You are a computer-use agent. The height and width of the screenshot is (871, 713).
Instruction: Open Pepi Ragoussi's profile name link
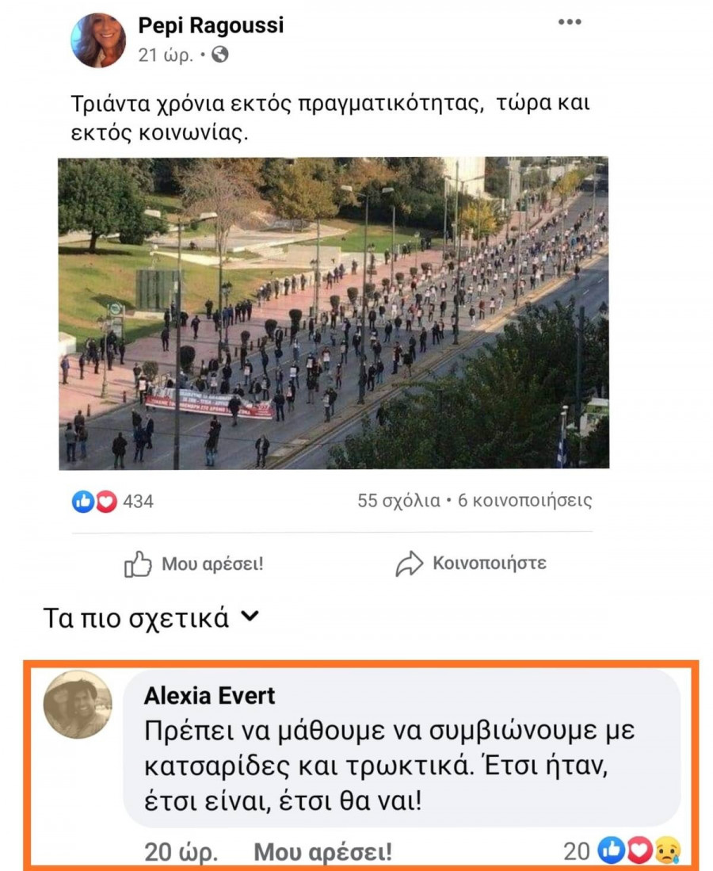pyautogui.click(x=211, y=25)
